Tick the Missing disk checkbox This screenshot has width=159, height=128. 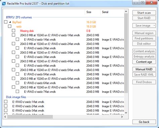[x=13, y=31]
